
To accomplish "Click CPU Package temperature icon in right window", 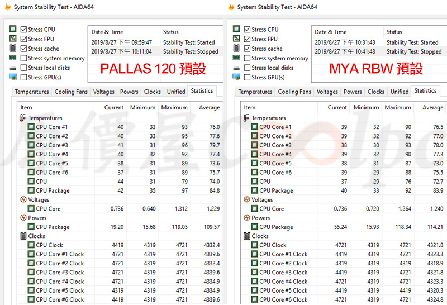I will pos(254,190).
